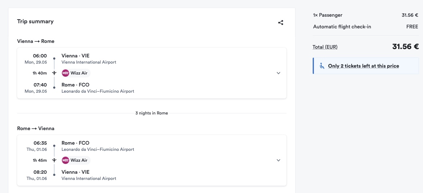423x193 pixels.
Task: Click the seat icon in tickets-left notice
Action: click(322, 66)
